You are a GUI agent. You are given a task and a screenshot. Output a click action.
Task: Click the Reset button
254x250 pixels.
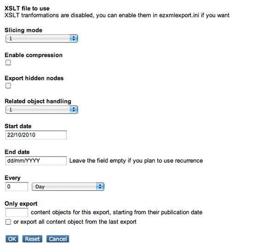pos(32,239)
